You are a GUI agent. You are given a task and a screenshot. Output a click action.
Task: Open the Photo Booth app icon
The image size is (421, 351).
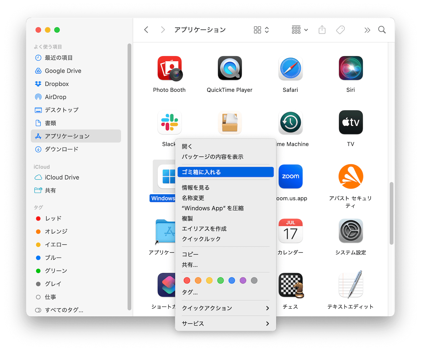pos(170,68)
